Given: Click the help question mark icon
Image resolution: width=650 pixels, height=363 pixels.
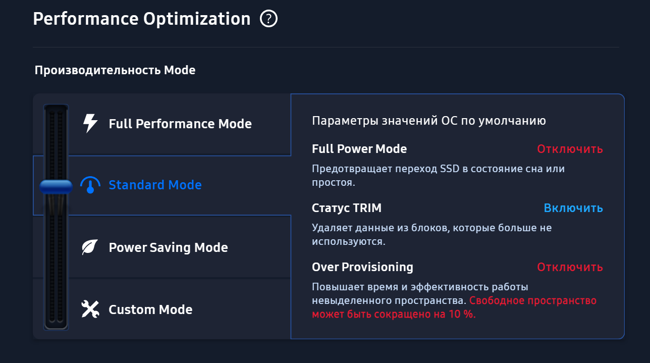Looking at the screenshot, I should [268, 19].
